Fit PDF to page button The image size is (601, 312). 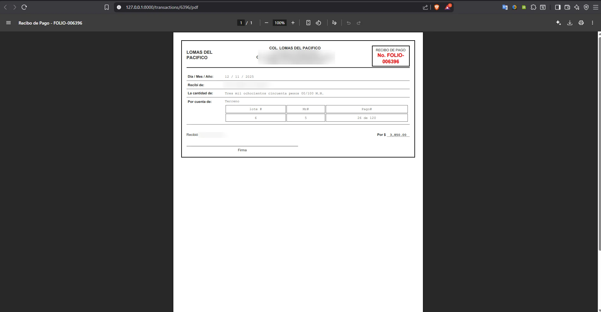[308, 23]
